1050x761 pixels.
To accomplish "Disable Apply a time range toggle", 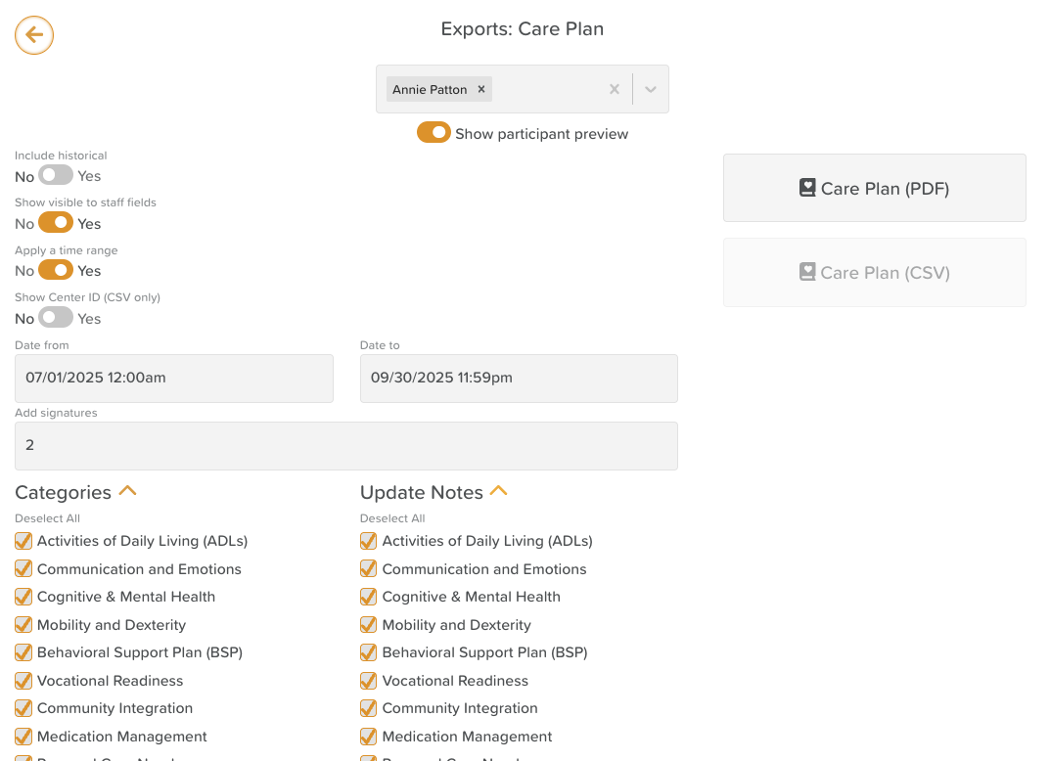I will tap(56, 270).
